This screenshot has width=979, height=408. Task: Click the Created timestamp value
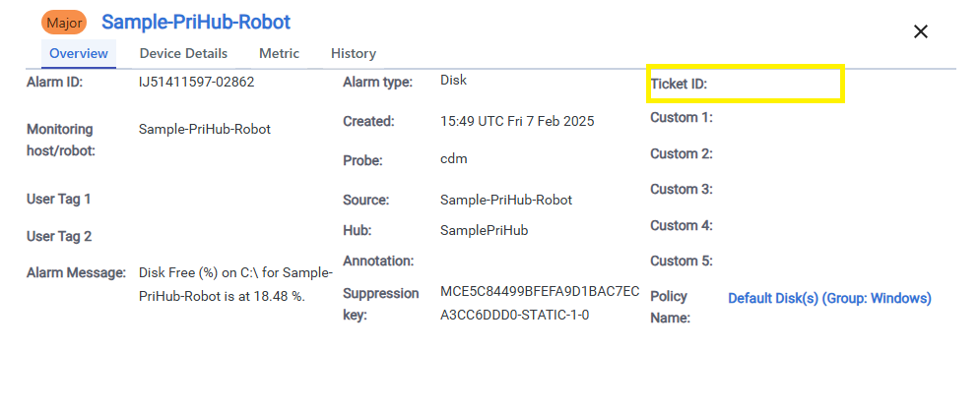click(x=517, y=122)
